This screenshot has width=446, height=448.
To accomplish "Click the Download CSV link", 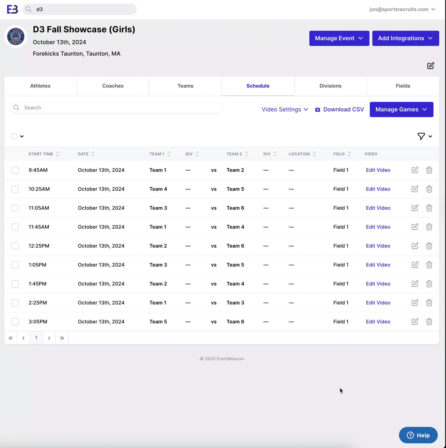I will coord(339,109).
